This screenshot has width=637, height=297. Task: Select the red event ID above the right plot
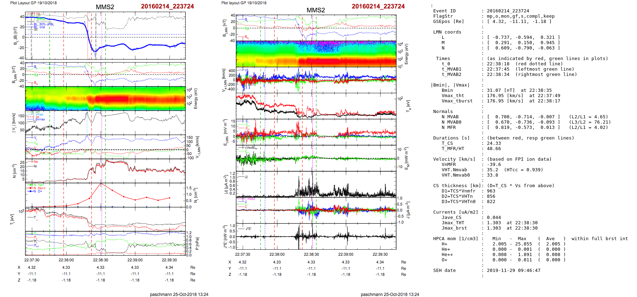[x=378, y=6]
